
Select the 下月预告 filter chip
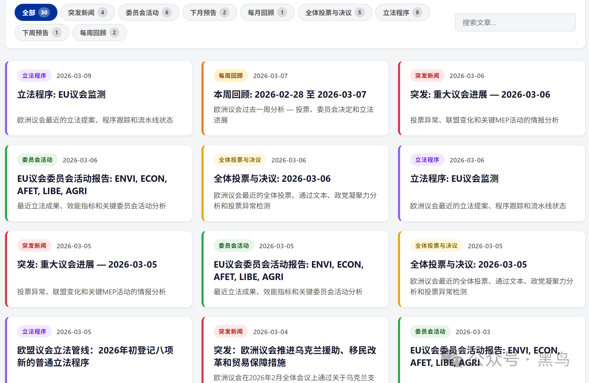[209, 12]
